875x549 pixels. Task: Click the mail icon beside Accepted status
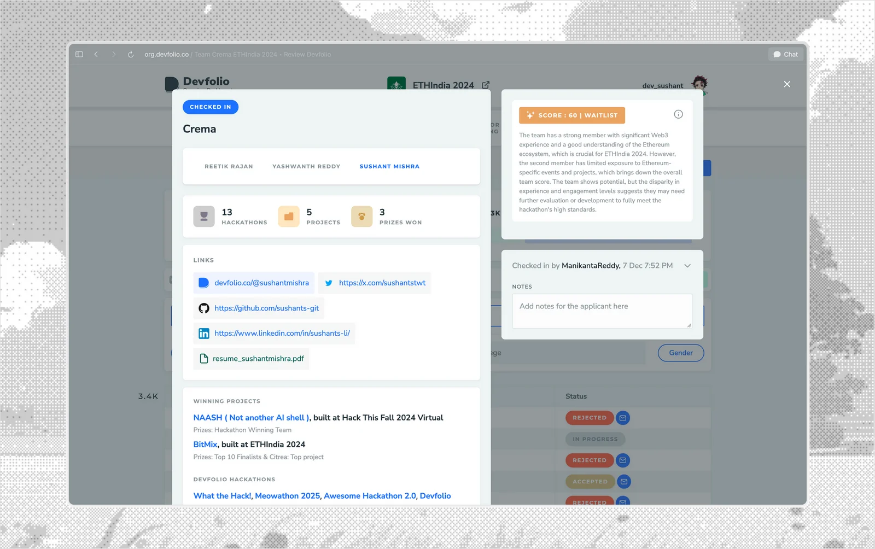pos(624,482)
